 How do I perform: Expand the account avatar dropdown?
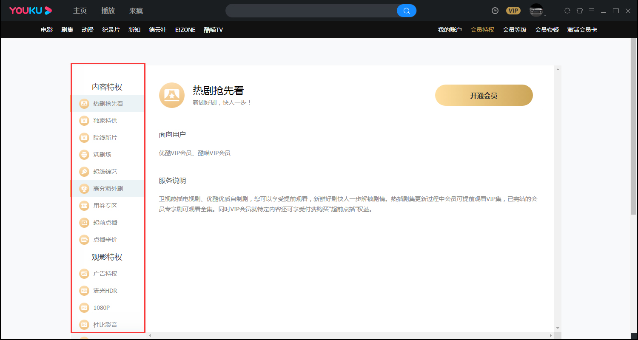pos(537,11)
